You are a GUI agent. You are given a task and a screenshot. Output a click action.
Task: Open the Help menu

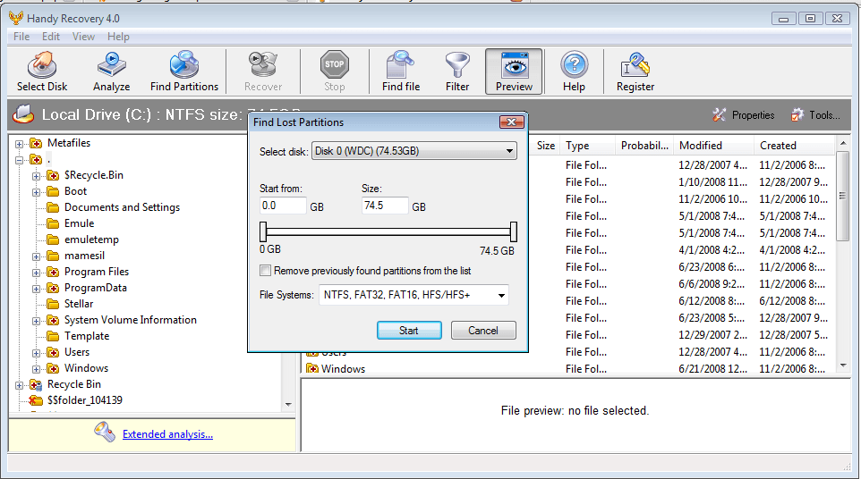tap(118, 37)
